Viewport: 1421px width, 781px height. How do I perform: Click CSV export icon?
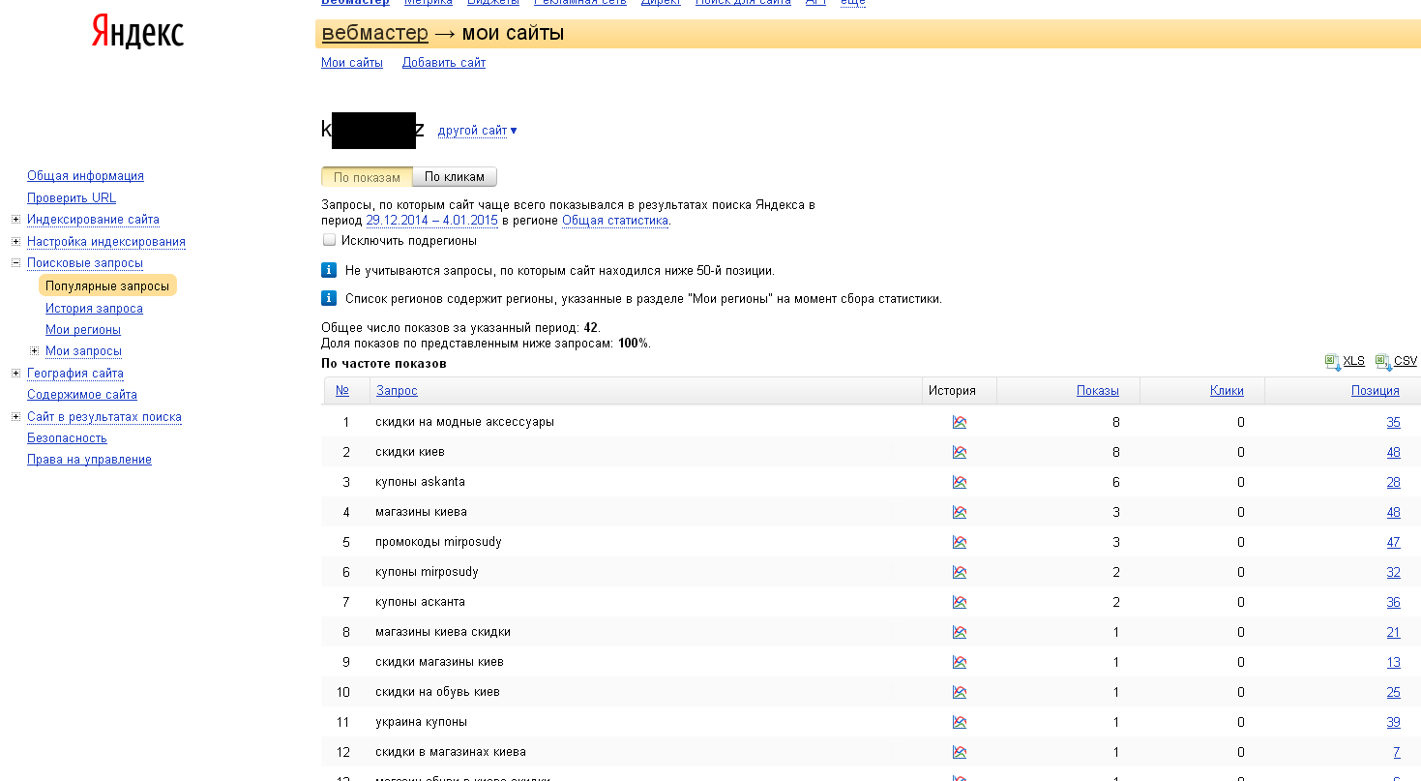pyautogui.click(x=1382, y=361)
